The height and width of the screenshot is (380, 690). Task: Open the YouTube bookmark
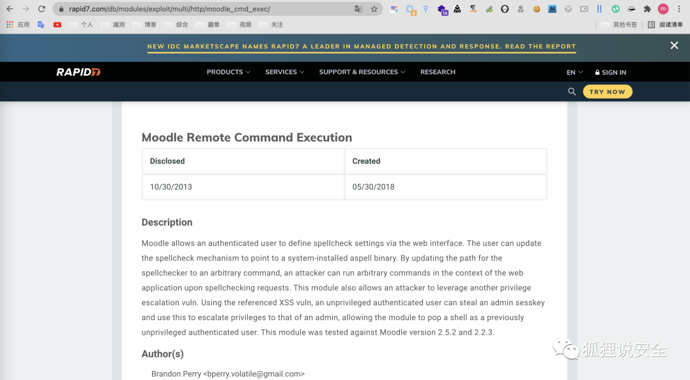(57, 25)
